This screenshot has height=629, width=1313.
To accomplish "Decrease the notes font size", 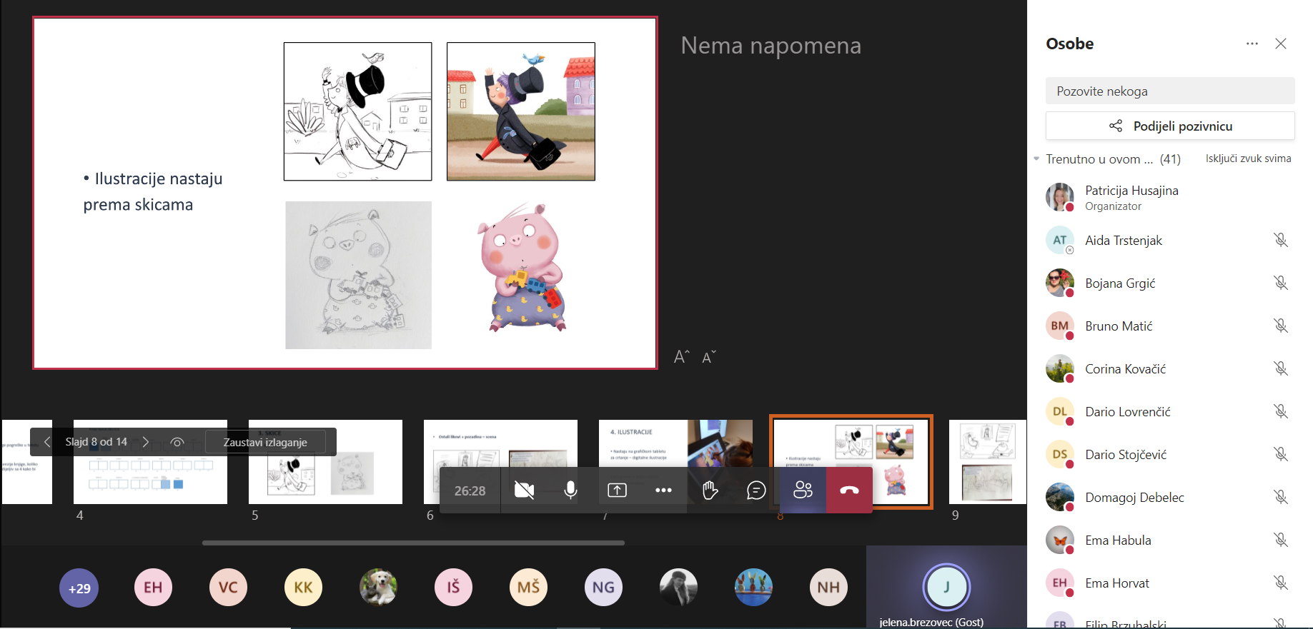I will pos(709,357).
